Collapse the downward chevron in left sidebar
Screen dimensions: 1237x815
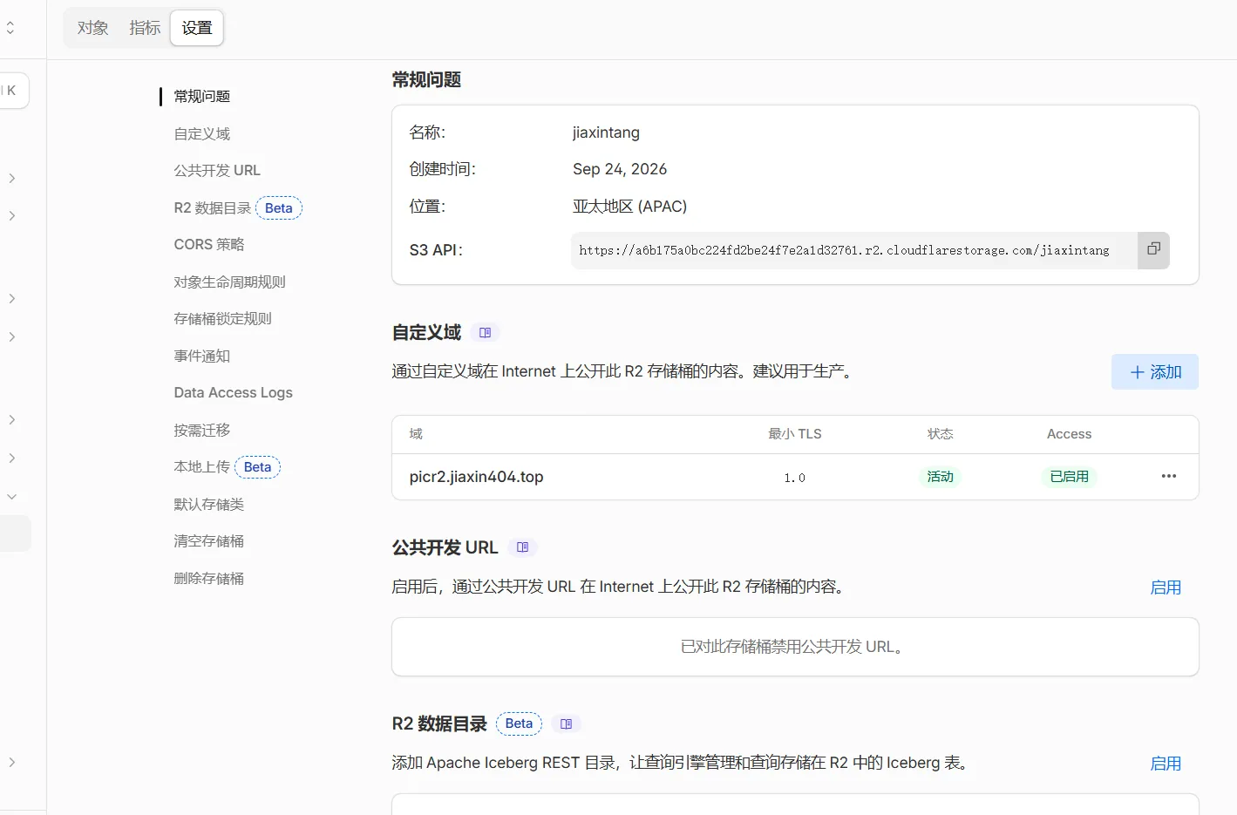coord(12,496)
